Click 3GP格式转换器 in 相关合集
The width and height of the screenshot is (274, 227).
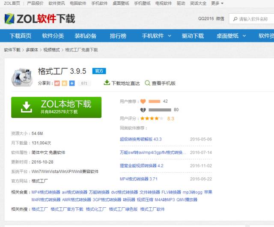click(x=107, y=200)
